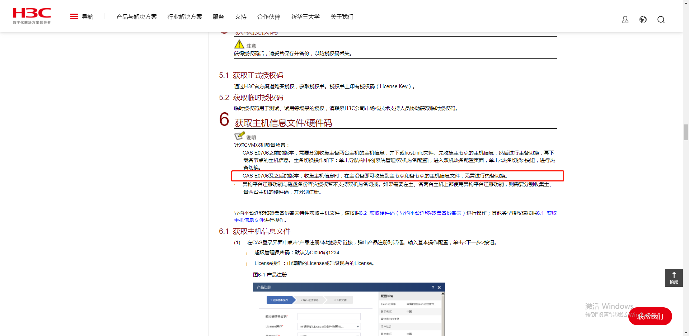Select the 支持 menu item

pos(241,17)
